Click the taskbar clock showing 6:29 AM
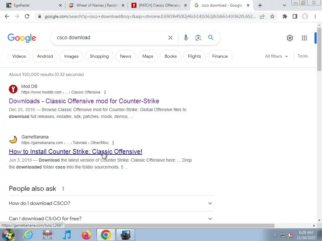Screen dimensions: 322x241 point(306,235)
